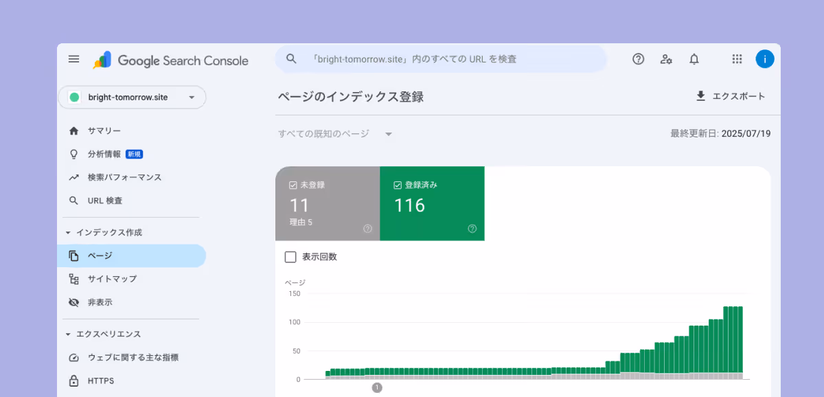824x397 pixels.
Task: Click the Google Search Console logo
Action: pos(171,60)
